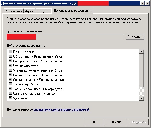Toggle the Полный доступ checkbox
Screen dimensions: 151x128
point(10,52)
